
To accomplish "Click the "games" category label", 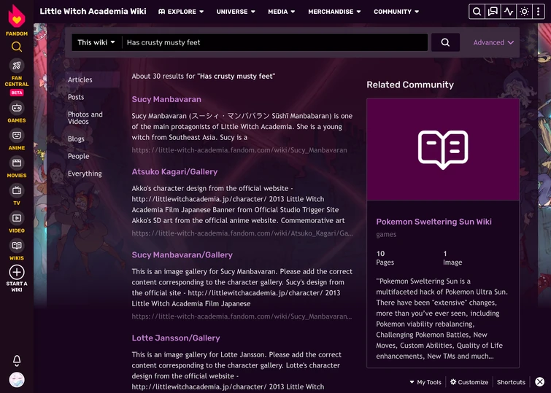I will (x=386, y=234).
